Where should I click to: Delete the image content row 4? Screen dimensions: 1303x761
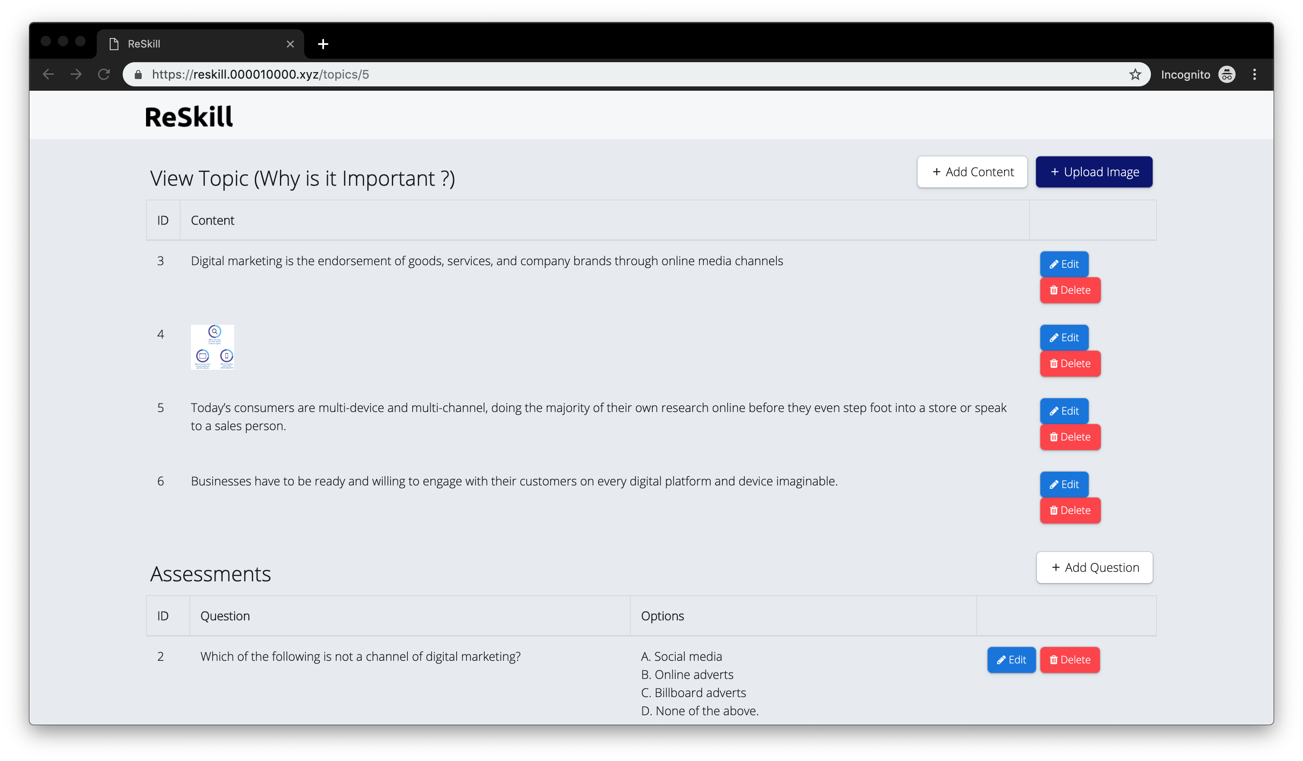(x=1070, y=363)
